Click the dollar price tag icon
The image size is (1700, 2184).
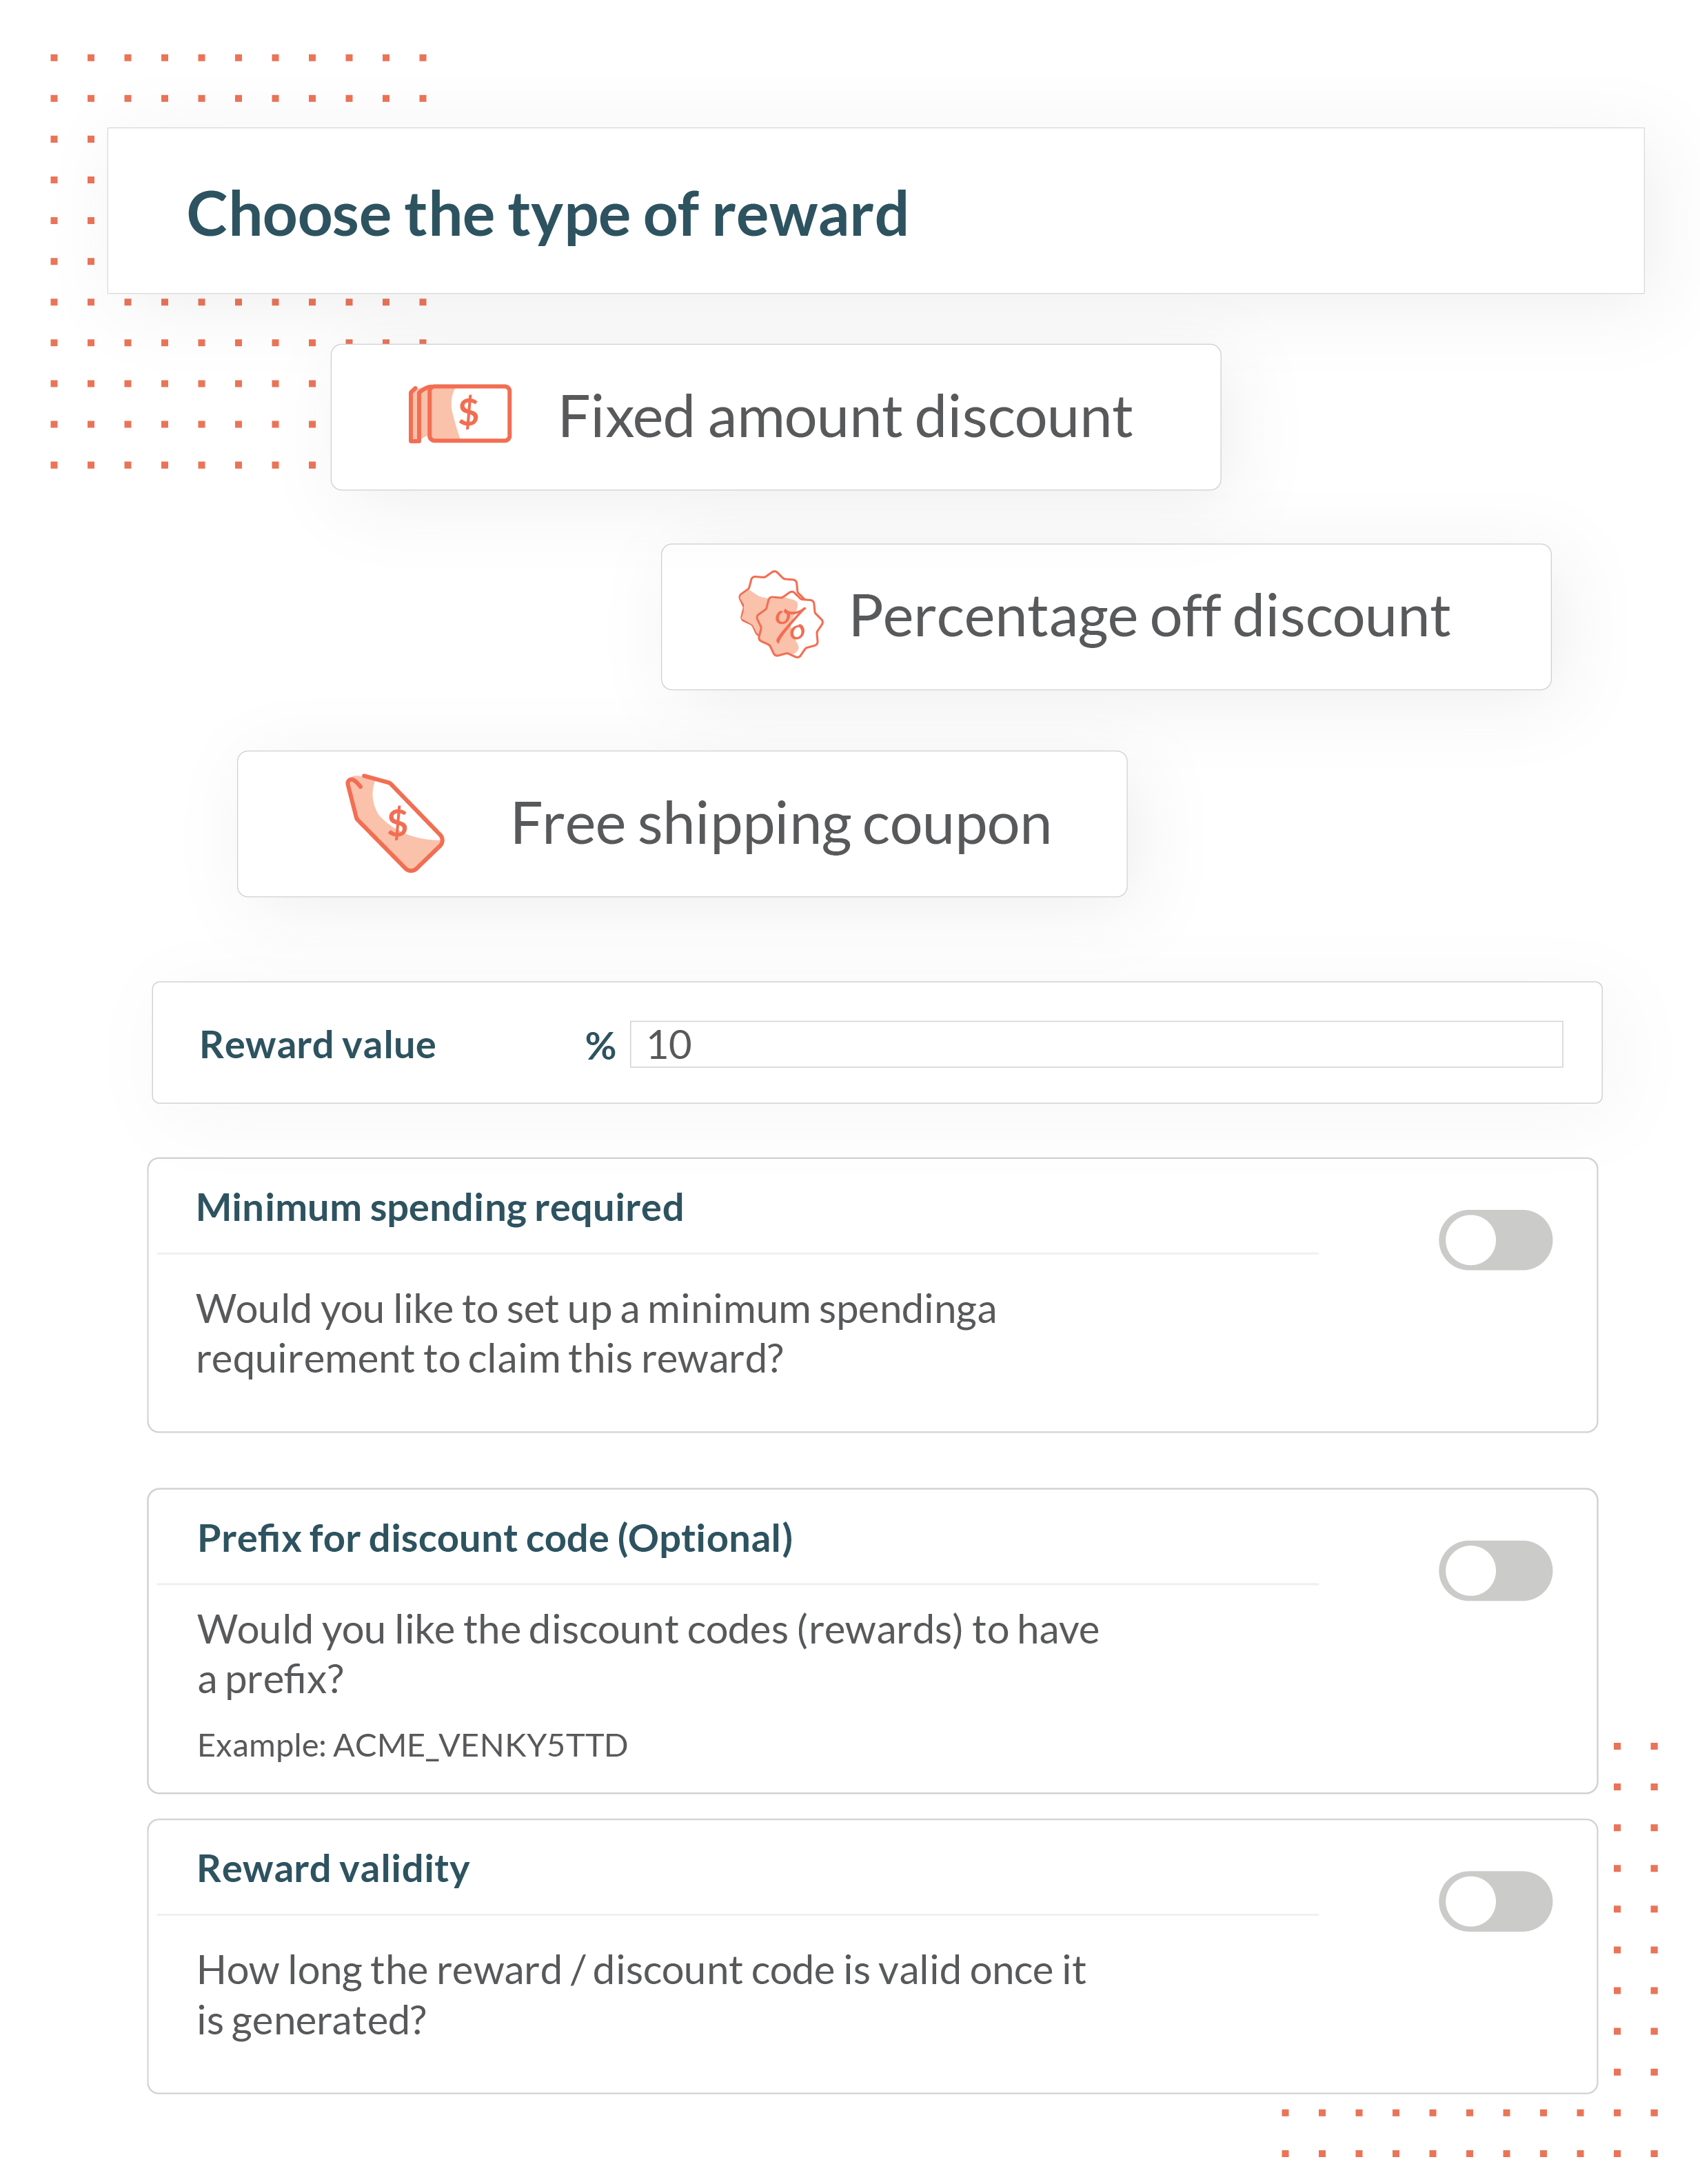[x=394, y=822]
